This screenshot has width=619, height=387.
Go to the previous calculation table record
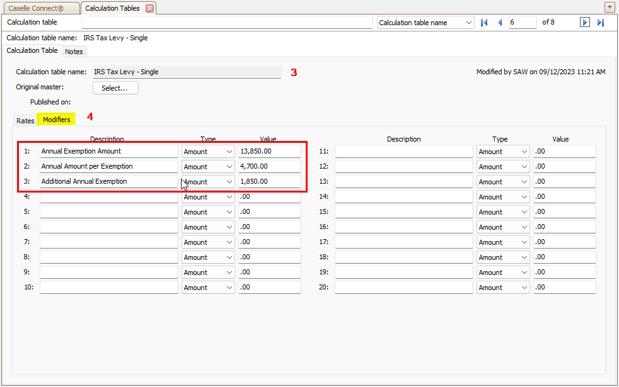click(x=500, y=23)
